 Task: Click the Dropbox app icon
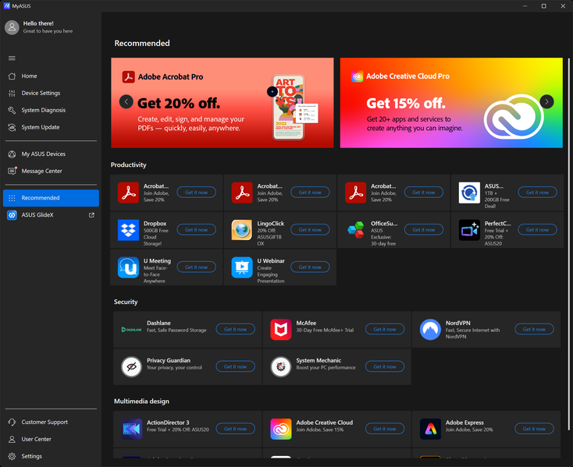[x=128, y=230]
